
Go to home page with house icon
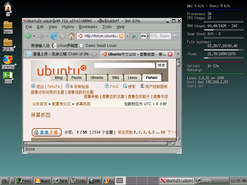coord(71,36)
